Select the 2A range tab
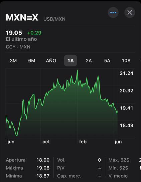 [89, 60]
